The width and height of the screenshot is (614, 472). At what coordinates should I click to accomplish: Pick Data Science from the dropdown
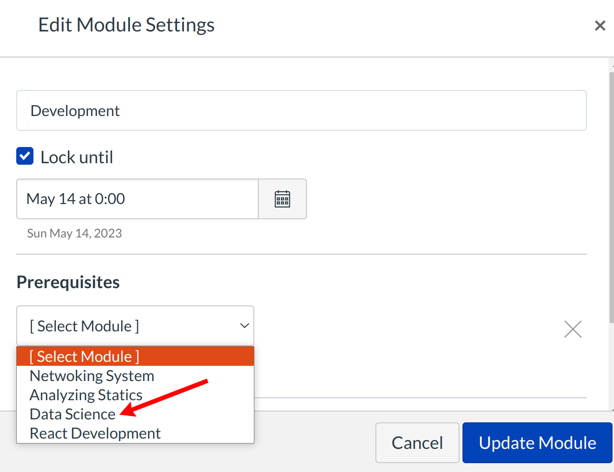[x=73, y=414]
